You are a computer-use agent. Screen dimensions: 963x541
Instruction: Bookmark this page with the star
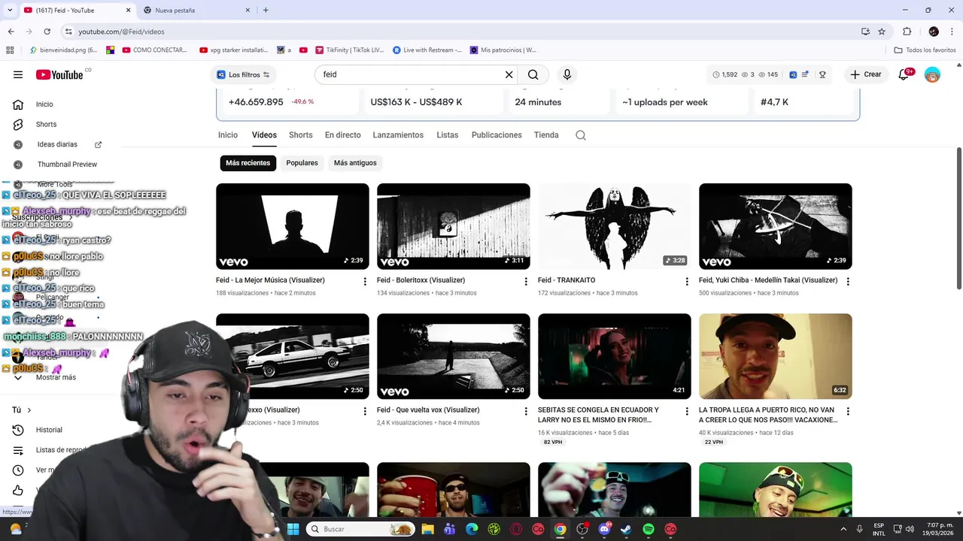click(x=882, y=32)
